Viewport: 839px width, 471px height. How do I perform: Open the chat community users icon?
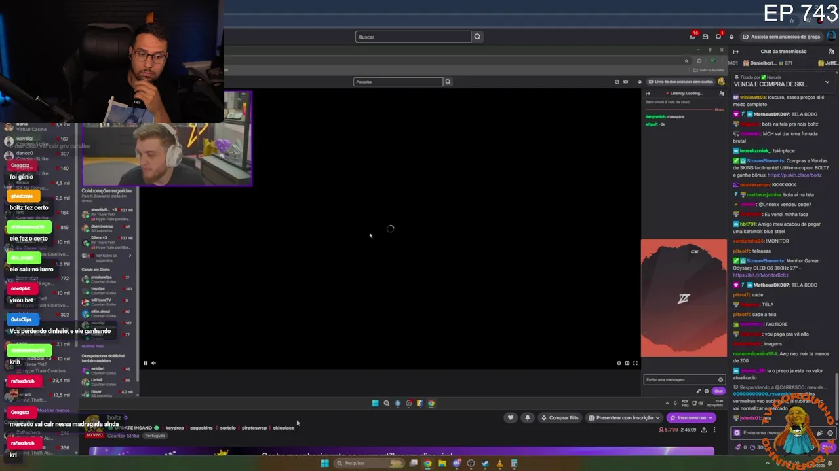(x=832, y=51)
